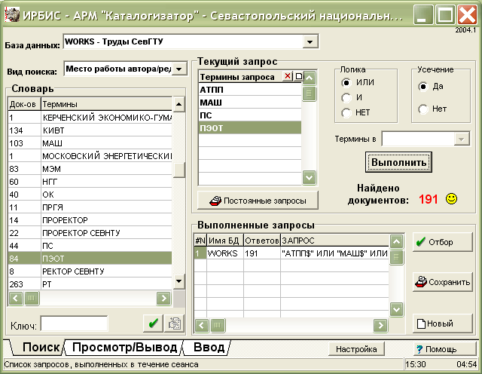Click the dictionary scroll up arrow

click(178, 104)
